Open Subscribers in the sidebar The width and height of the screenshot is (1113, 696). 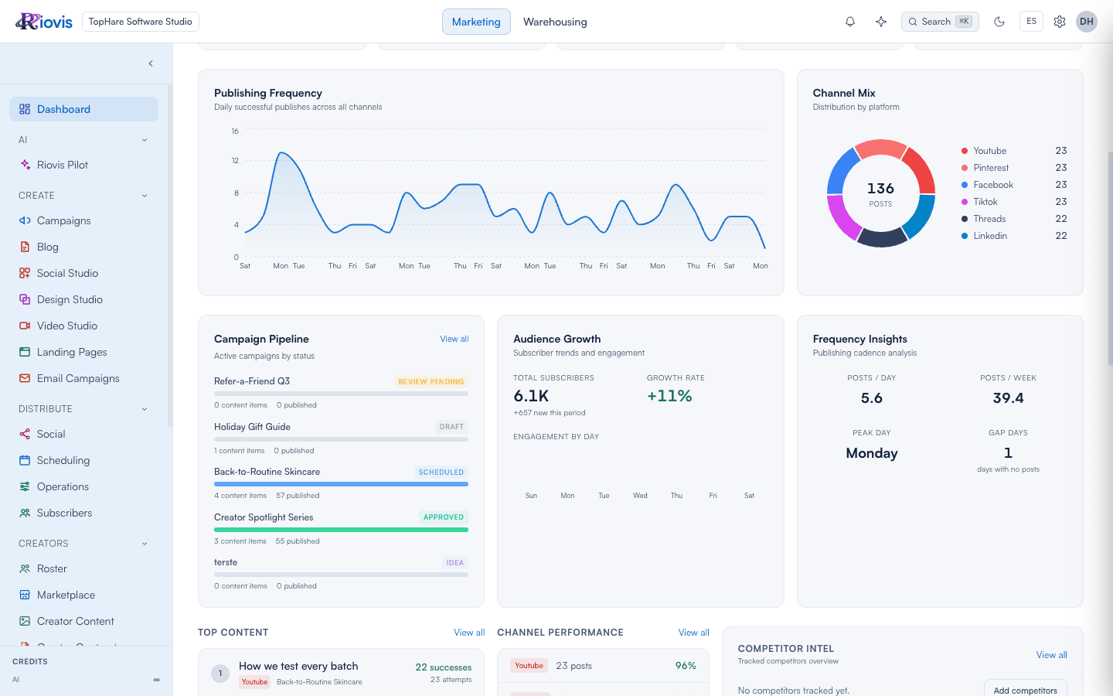point(83,513)
